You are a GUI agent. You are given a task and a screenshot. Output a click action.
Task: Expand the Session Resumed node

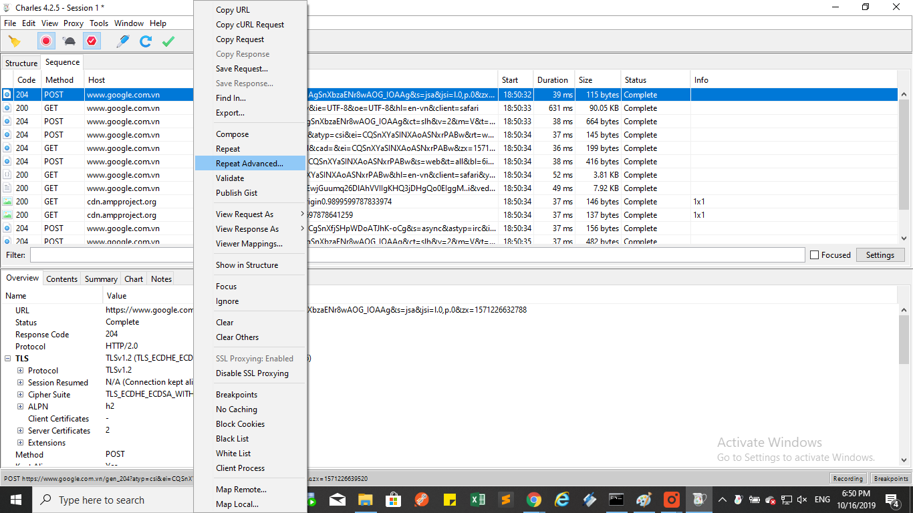pos(20,383)
